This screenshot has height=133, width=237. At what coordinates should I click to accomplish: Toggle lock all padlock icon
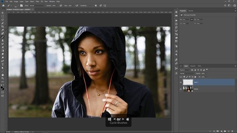[x=195, y=77]
